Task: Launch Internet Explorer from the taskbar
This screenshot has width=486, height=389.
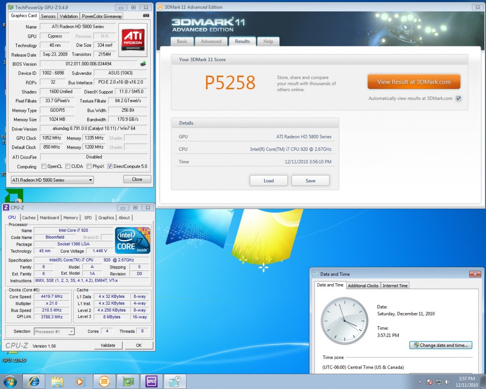Action: click(34, 381)
